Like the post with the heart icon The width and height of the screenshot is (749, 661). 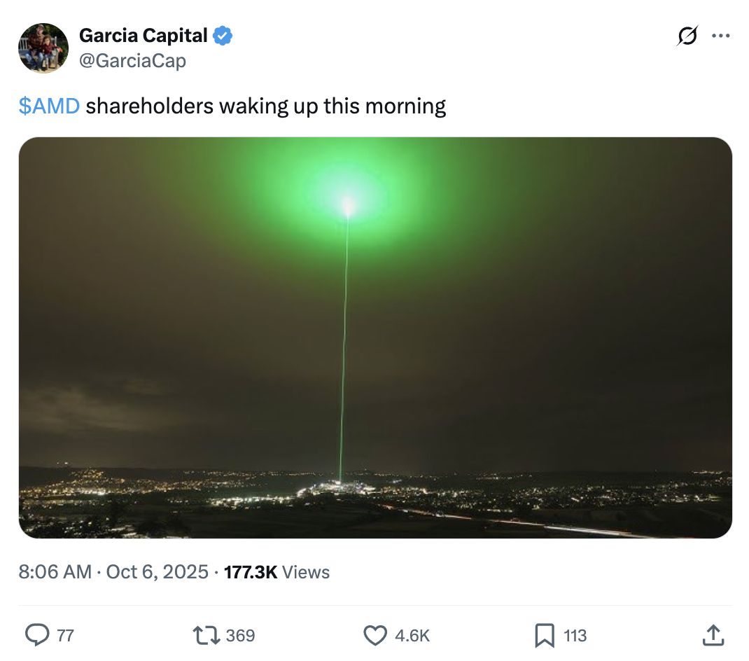click(x=375, y=635)
